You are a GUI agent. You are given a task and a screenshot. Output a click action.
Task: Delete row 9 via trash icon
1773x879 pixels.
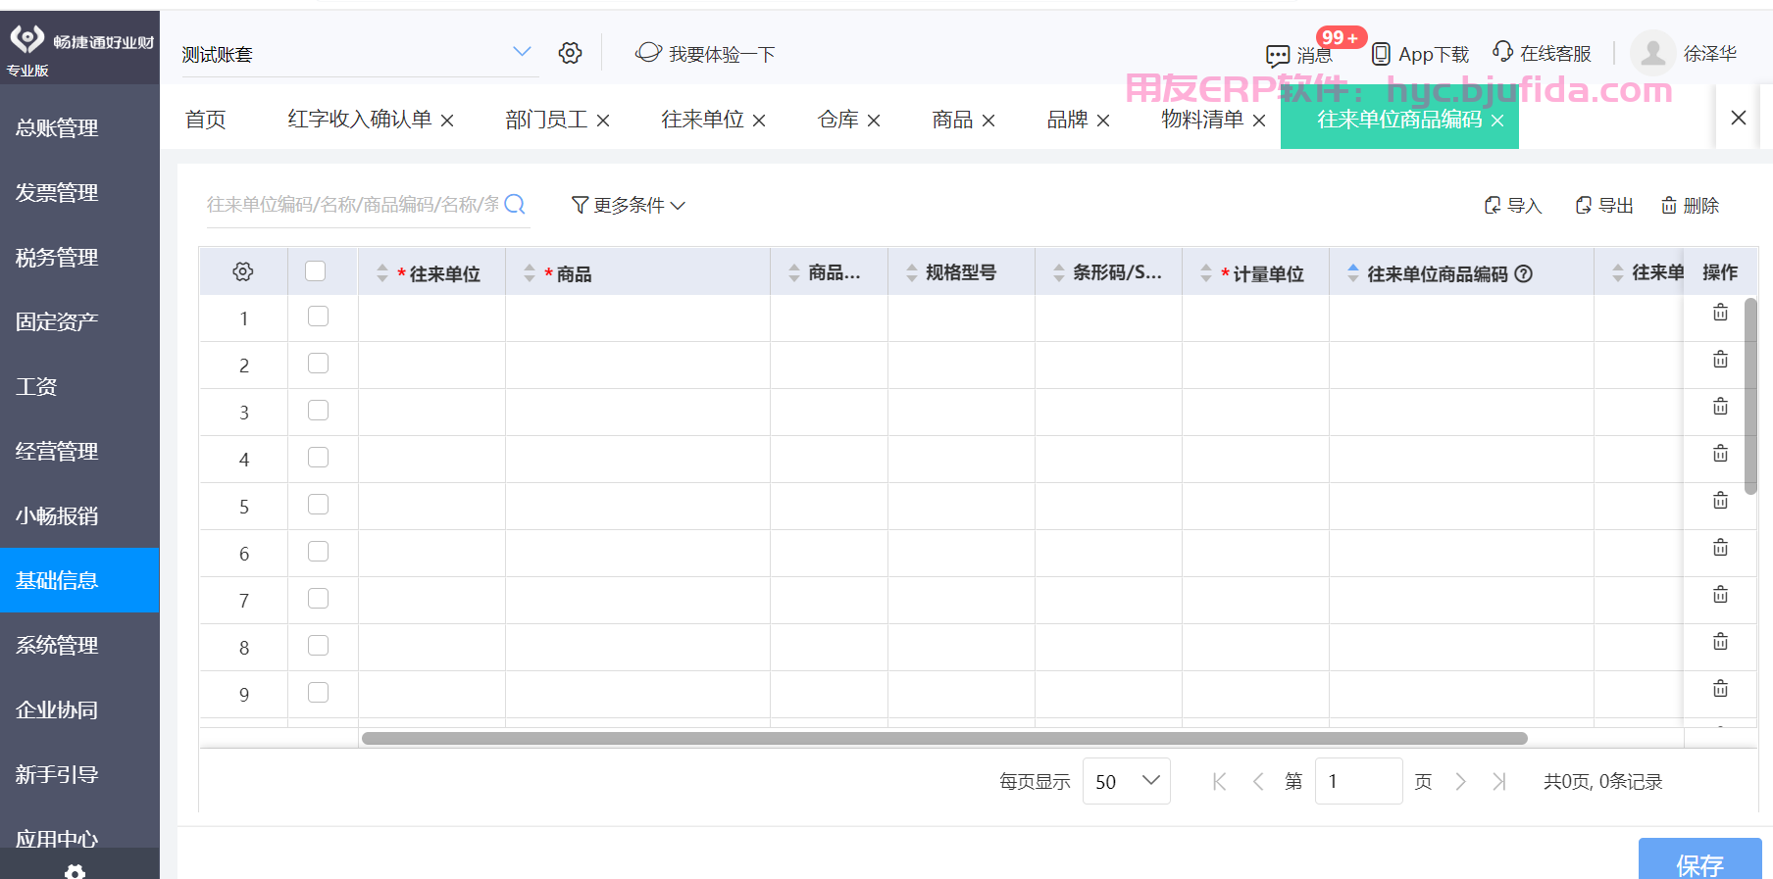pos(1720,689)
